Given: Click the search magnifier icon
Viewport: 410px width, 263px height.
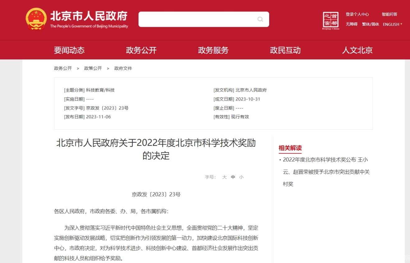Looking at the screenshot, I should 260,19.
